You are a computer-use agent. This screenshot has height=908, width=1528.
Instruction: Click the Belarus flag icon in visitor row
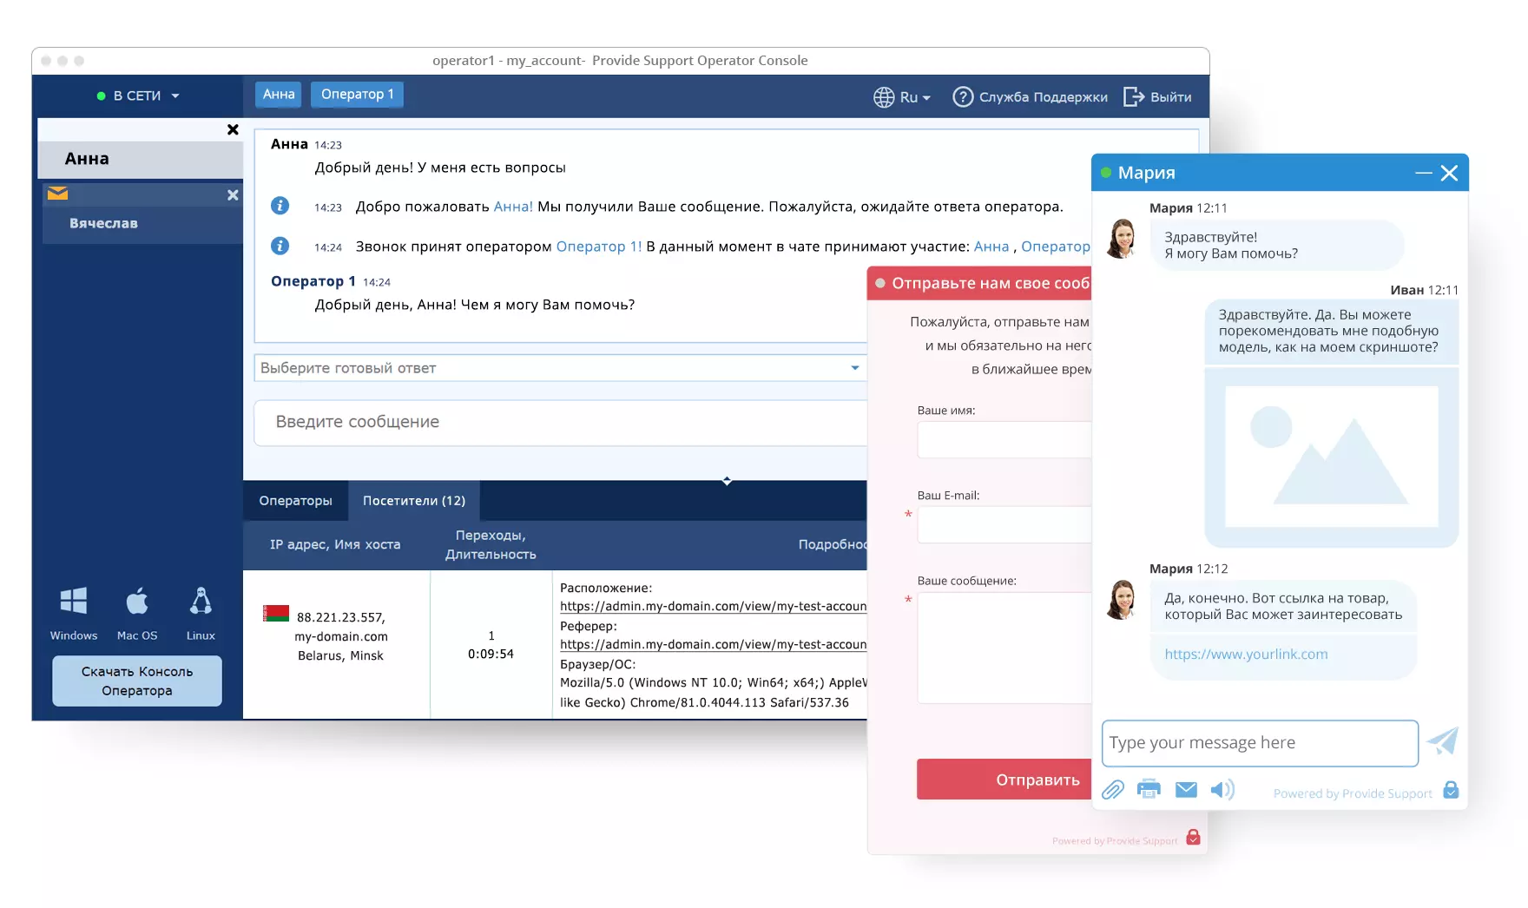(276, 614)
